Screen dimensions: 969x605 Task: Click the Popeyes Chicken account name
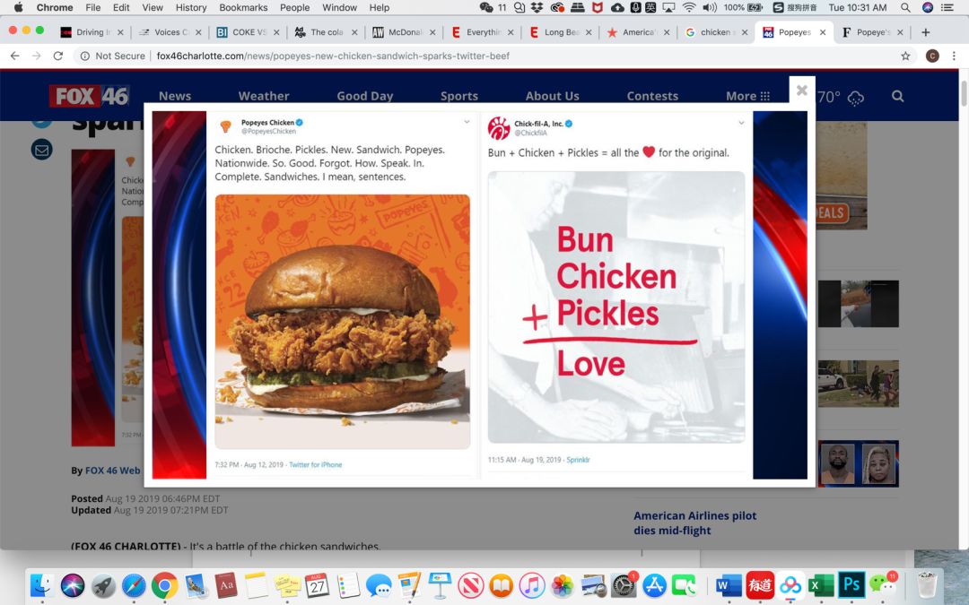coord(267,122)
